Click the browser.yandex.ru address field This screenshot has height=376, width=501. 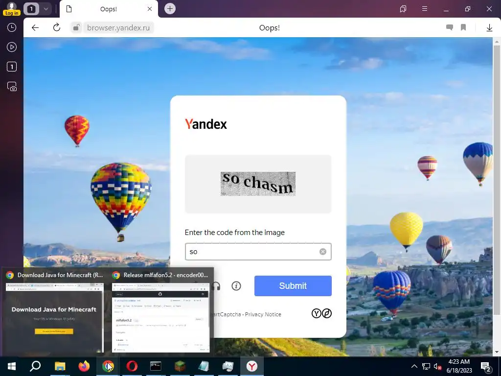(118, 28)
